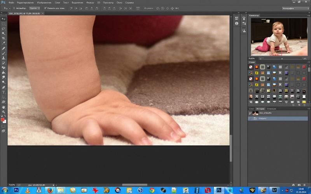This screenshot has height=194, width=311.
Task: Toggle the Автовыбор checkbox
Action: (x=14, y=8)
